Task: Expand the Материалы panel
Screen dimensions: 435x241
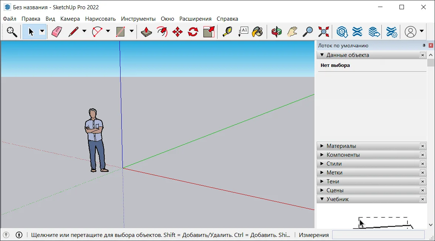Action: (371, 146)
